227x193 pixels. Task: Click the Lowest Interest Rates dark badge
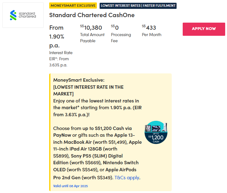tap(138, 6)
